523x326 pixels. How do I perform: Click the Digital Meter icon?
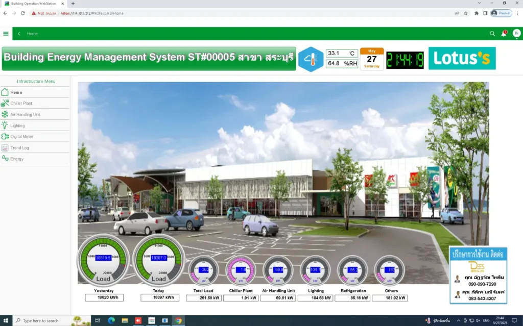click(5, 137)
